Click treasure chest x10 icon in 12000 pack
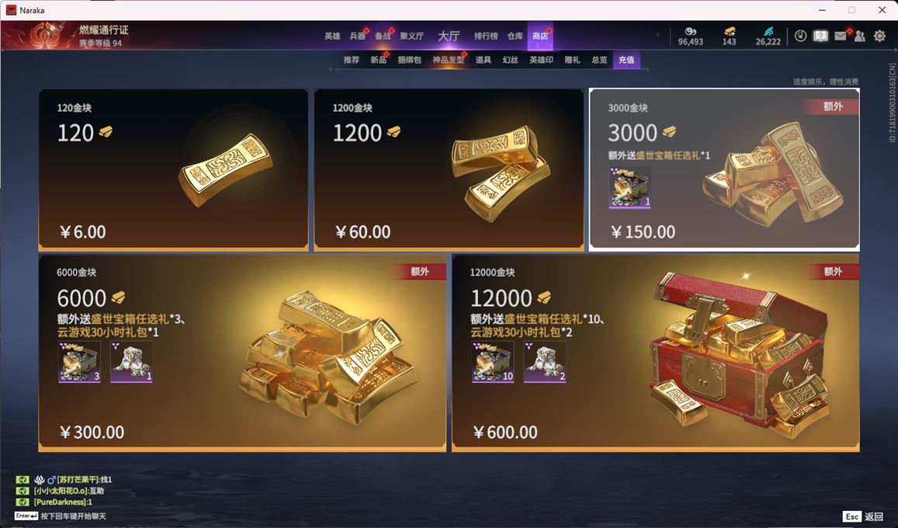 click(x=493, y=362)
